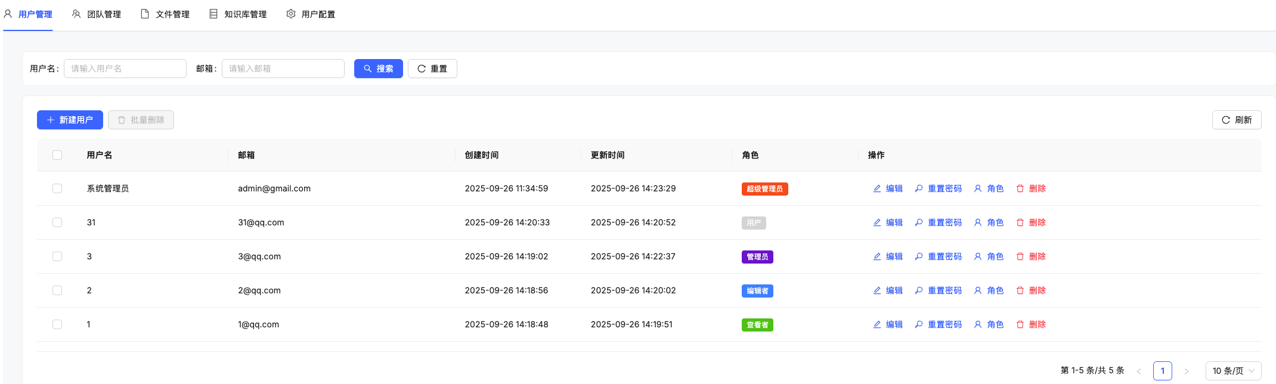The image size is (1276, 384).
Task: Click the pencil edit icon for 系统管理员
Action: 877,188
